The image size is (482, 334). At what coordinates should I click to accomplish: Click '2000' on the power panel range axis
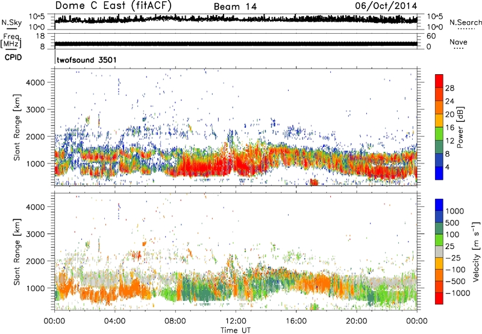pyautogui.click(x=36, y=136)
